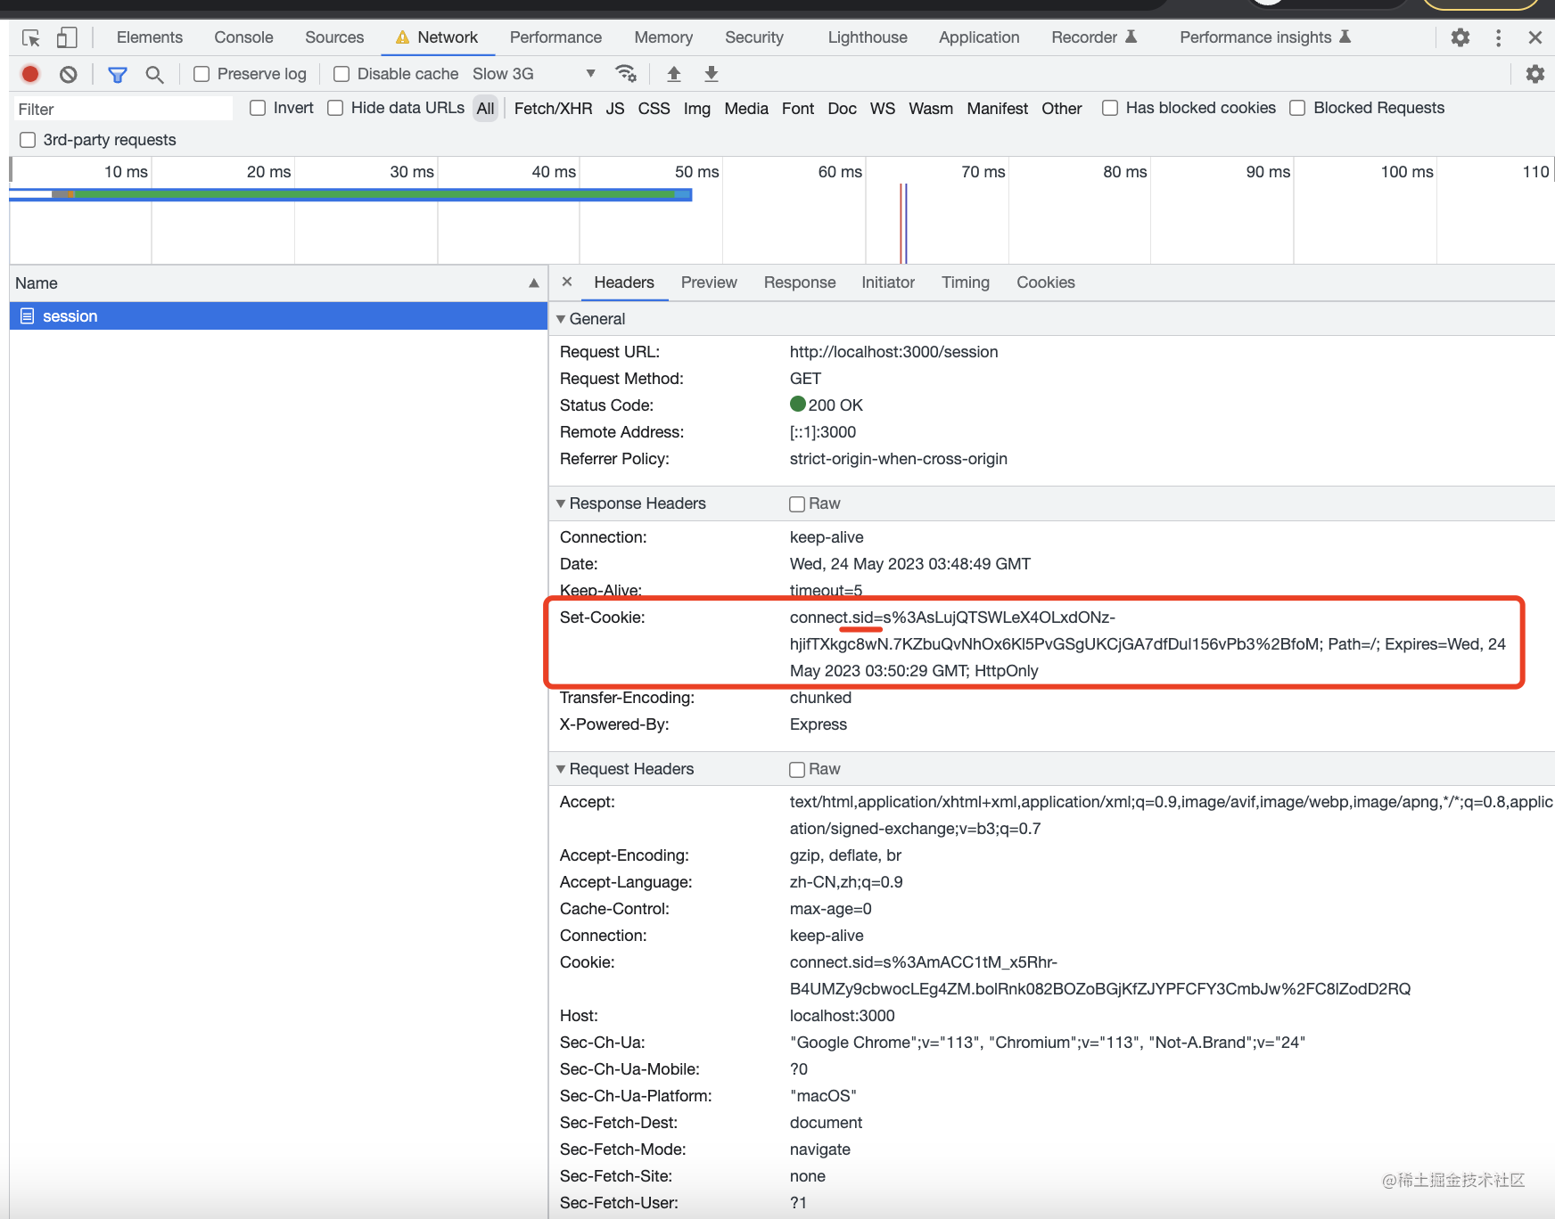Image resolution: width=1555 pixels, height=1219 pixels.
Task: Check the Disable cache option
Action: 341,74
